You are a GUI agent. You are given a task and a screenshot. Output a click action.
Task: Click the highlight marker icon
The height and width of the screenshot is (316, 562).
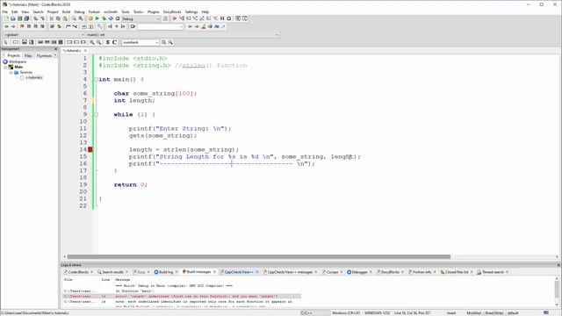(x=203, y=26)
